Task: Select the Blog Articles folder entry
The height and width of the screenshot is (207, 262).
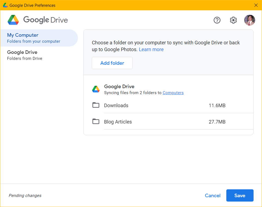Action: (x=168, y=122)
